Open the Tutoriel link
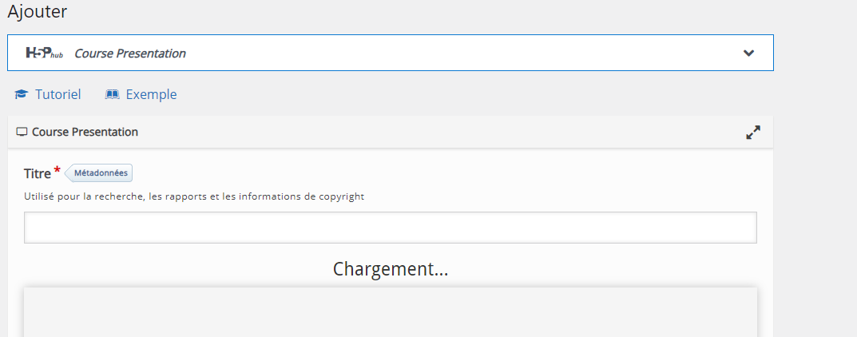Screen dimensions: 857x337 [58, 94]
